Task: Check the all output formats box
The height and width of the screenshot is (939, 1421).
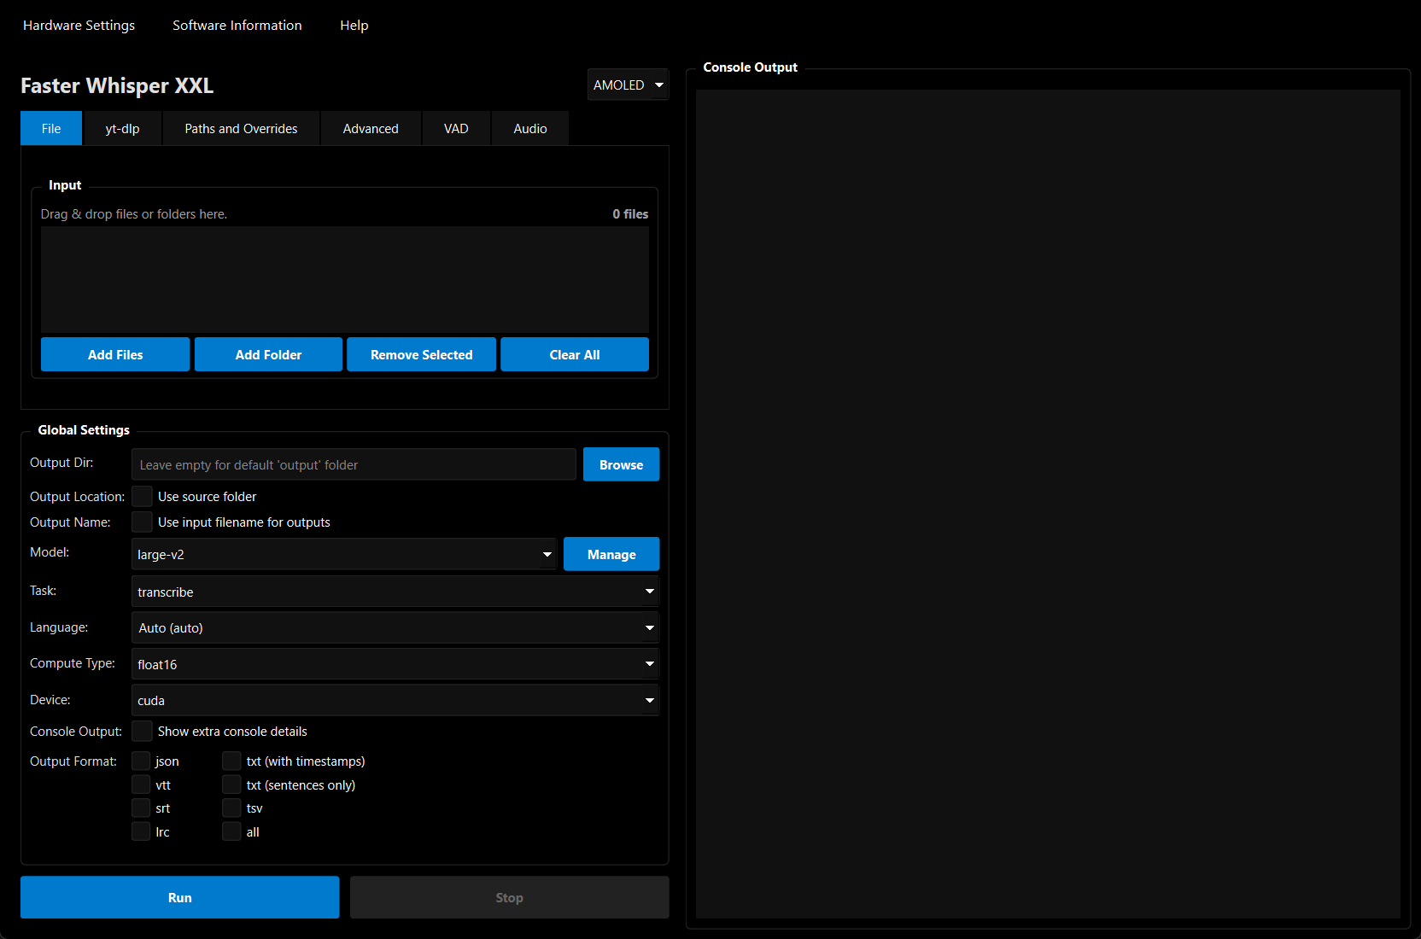Action: tap(231, 832)
